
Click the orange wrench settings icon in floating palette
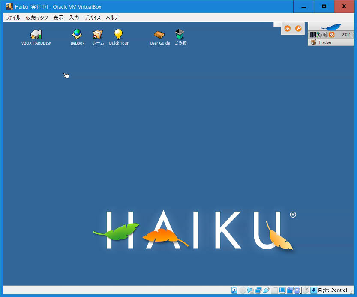pos(298,28)
